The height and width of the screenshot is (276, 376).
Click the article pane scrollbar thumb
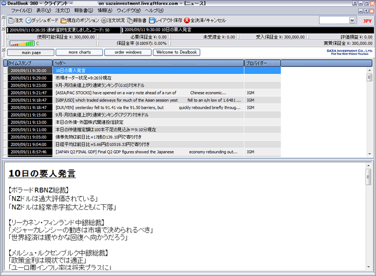click(x=368, y=177)
